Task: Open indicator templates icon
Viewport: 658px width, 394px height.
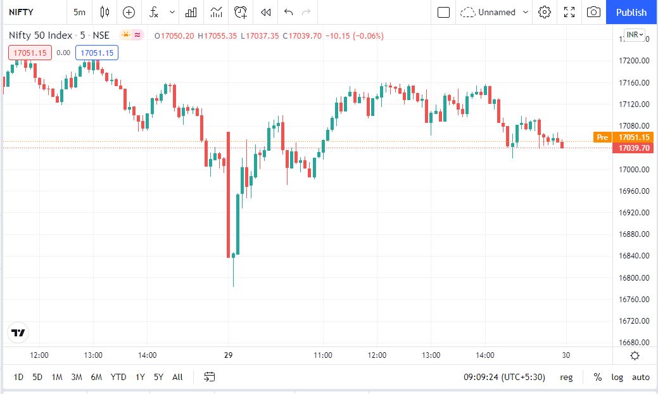Action: tap(217, 12)
